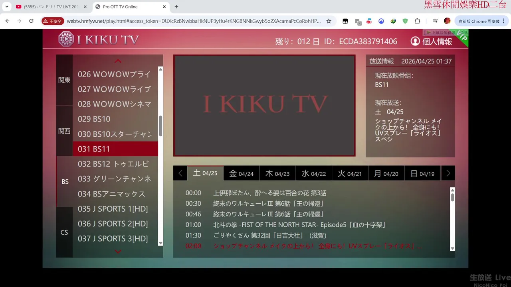Select channel 035 J SPORTS 1[HD]
The image size is (511, 287).
coord(115,208)
